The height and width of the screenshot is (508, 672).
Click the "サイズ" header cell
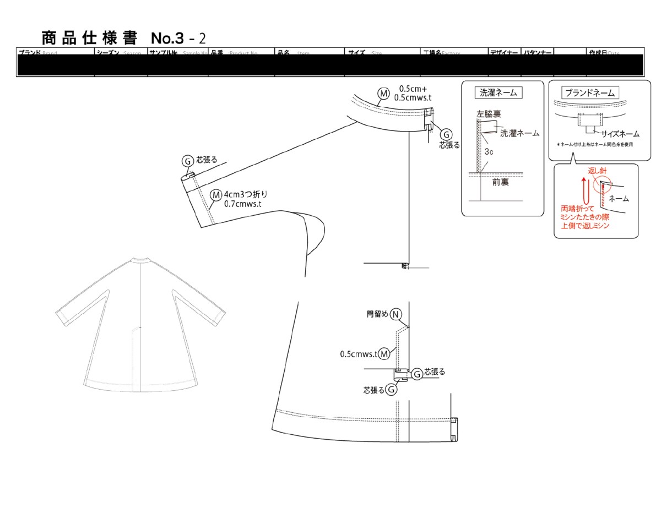[382, 53]
